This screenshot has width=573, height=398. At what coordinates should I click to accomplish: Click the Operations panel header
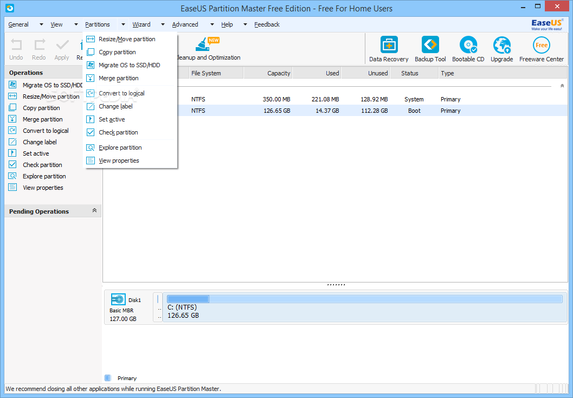click(x=53, y=72)
